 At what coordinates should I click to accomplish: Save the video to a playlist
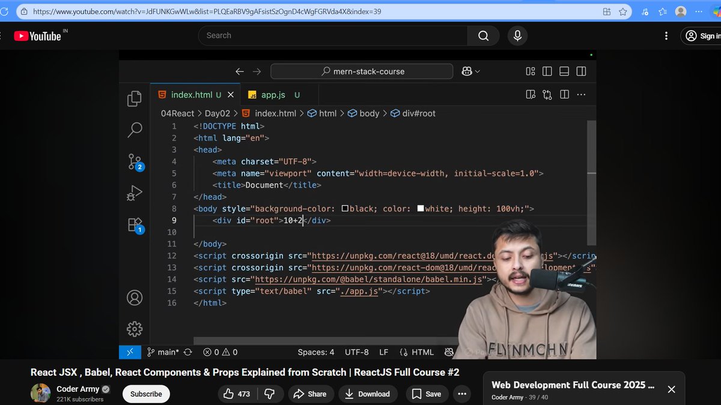pyautogui.click(x=426, y=394)
